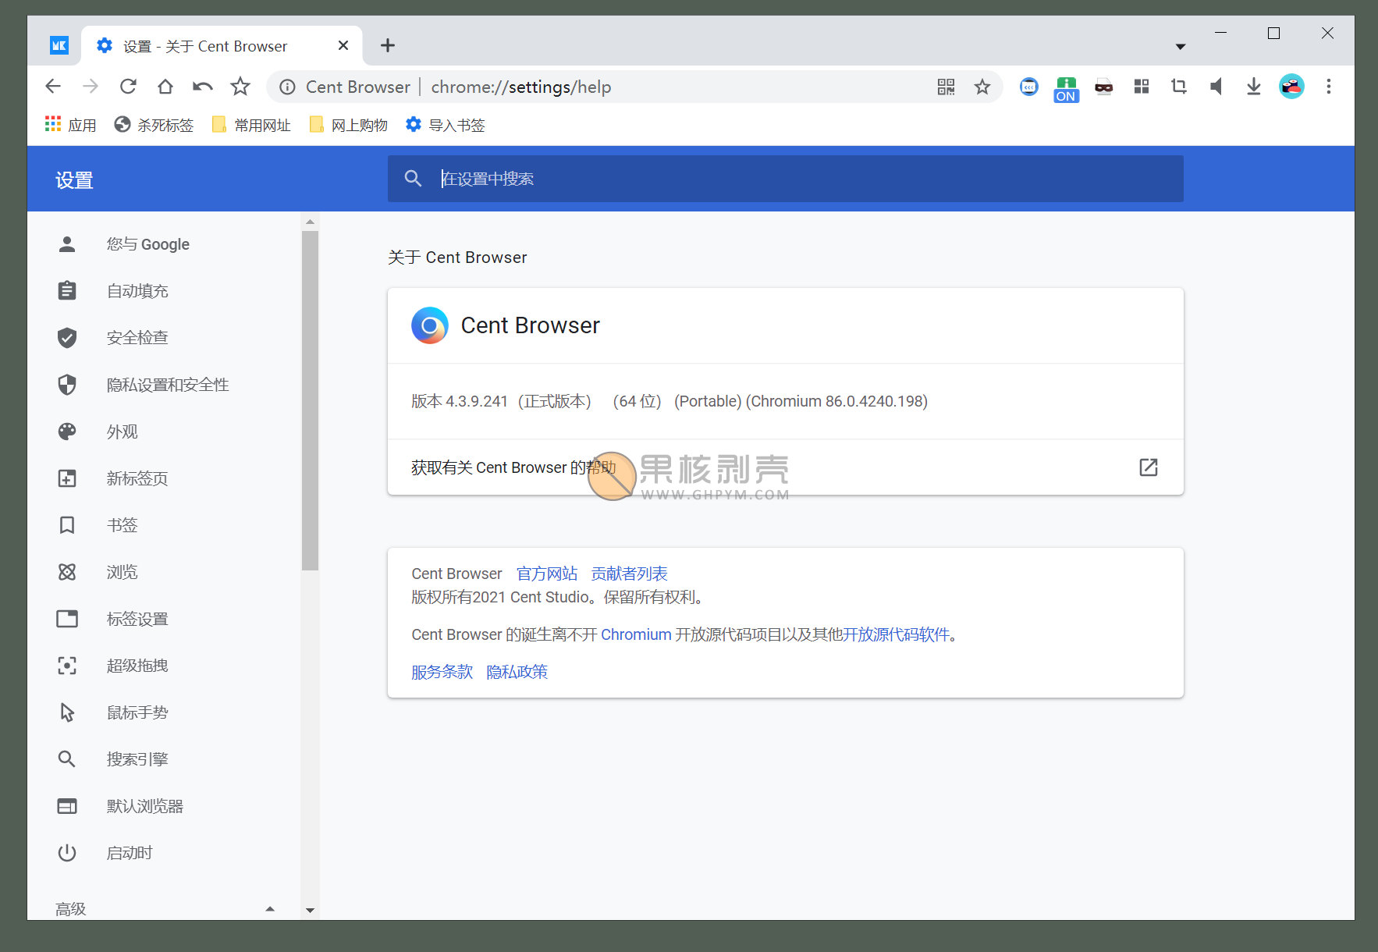Screen dimensions: 1378x952
Task: Click the mute tab speaker icon
Action: pyautogui.click(x=1216, y=87)
